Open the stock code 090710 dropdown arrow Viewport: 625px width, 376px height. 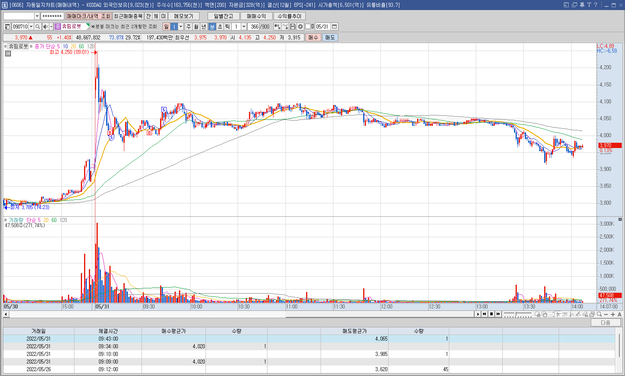[x=31, y=27]
